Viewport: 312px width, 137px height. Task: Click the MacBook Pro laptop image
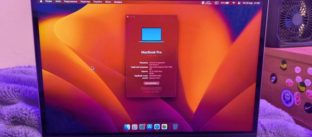coord(151,35)
